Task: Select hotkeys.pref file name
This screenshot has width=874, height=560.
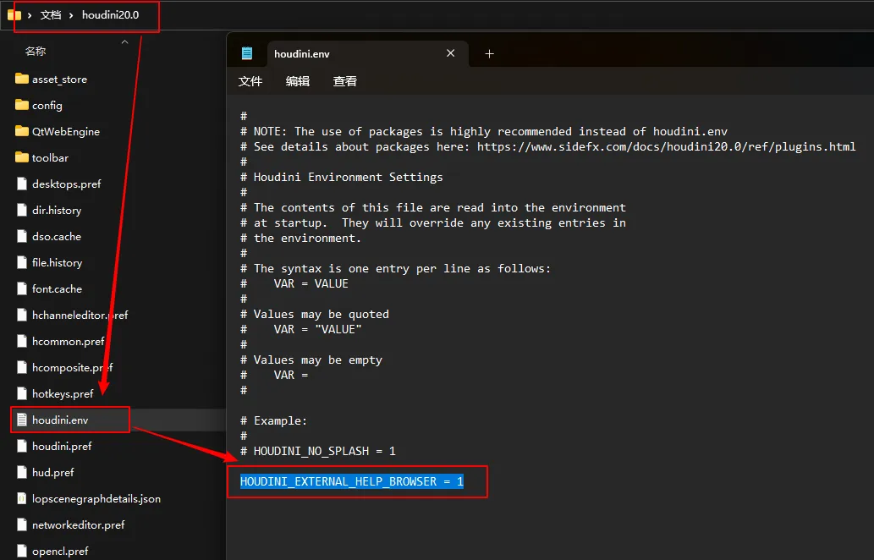Action: pyautogui.click(x=63, y=393)
